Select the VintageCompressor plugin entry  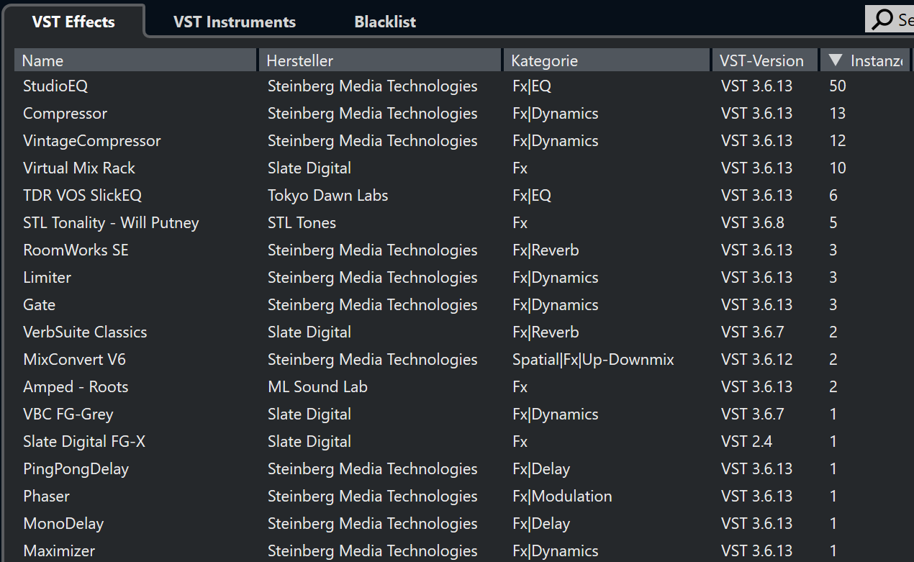(92, 141)
